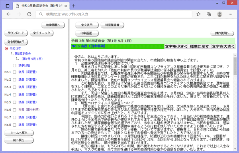Close the 令和 3年第6回定例会 tab

[66, 6]
